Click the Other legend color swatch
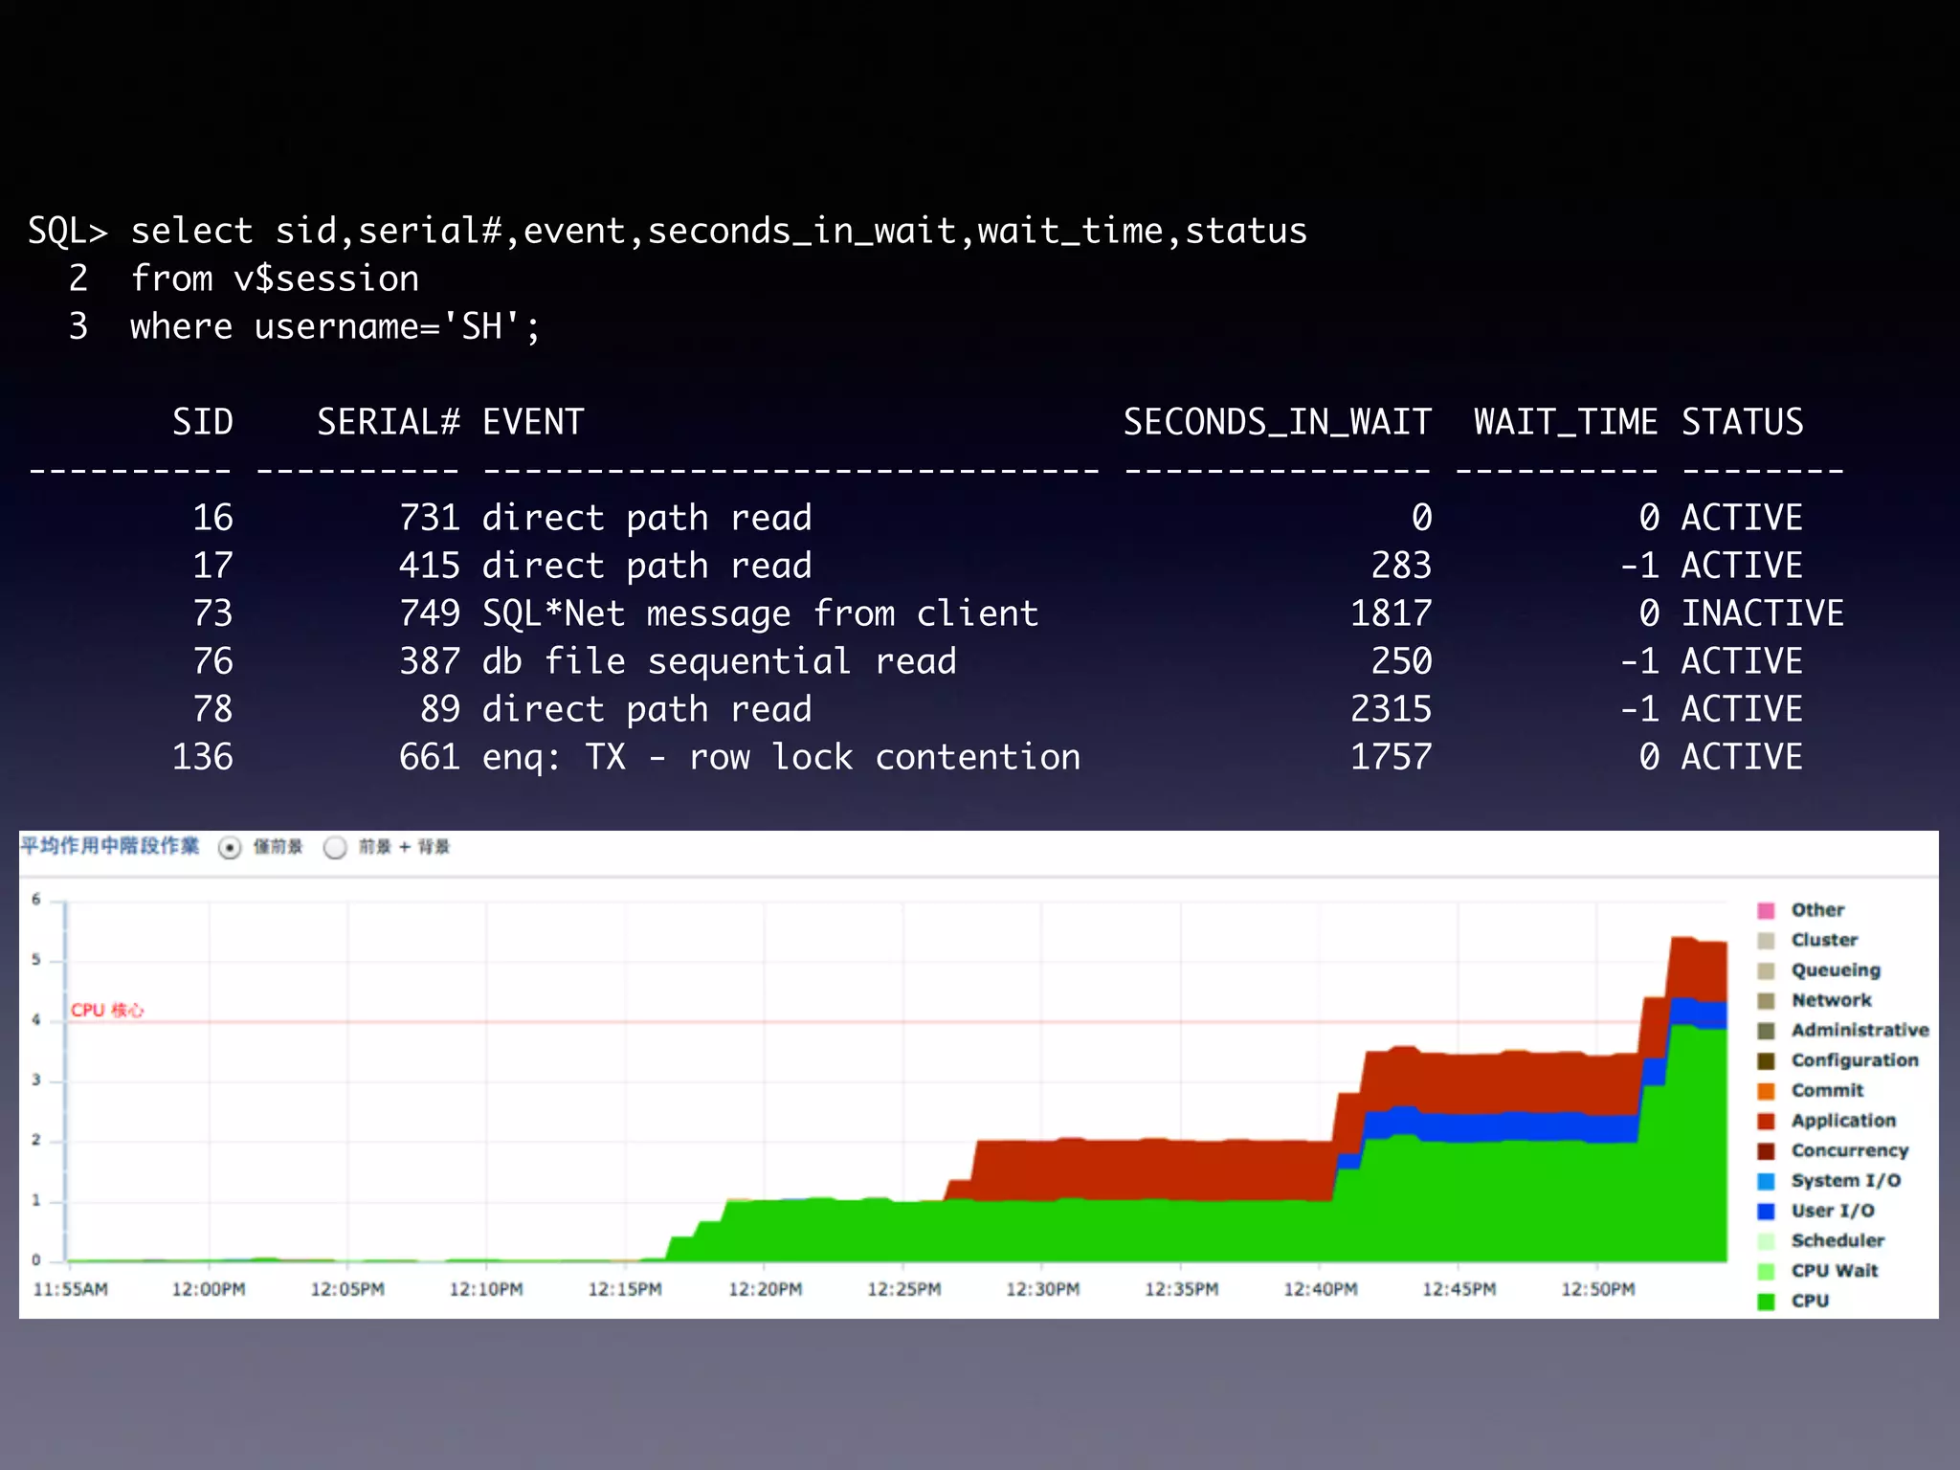Screen dimensions: 1960x1470 coord(1766,910)
